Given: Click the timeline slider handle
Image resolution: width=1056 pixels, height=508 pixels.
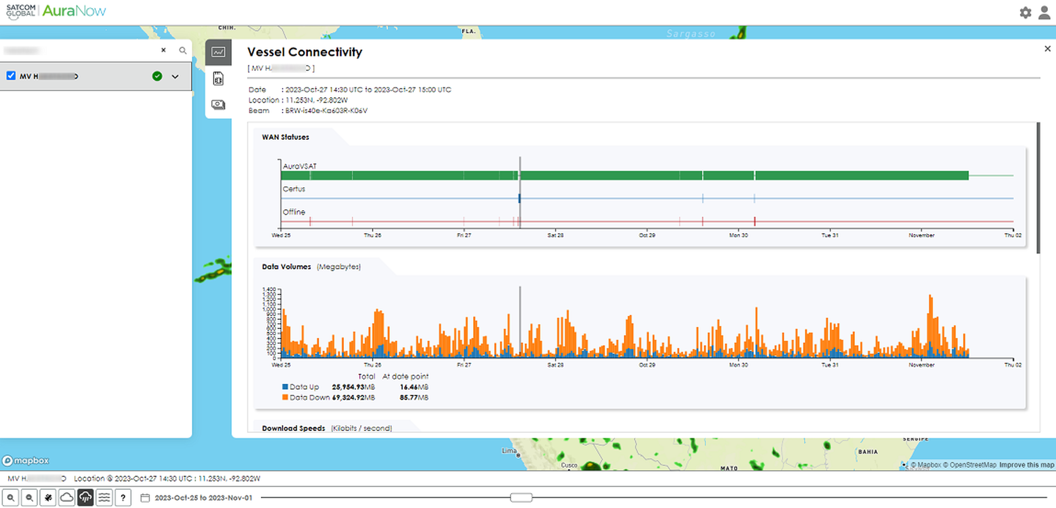Looking at the screenshot, I should tap(521, 497).
